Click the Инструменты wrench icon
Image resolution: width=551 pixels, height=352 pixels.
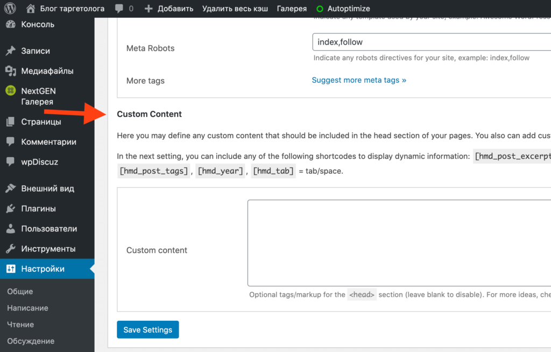coord(10,249)
